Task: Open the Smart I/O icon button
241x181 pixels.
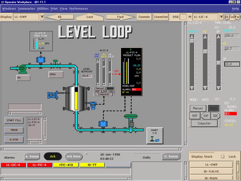Action: click(x=155, y=135)
